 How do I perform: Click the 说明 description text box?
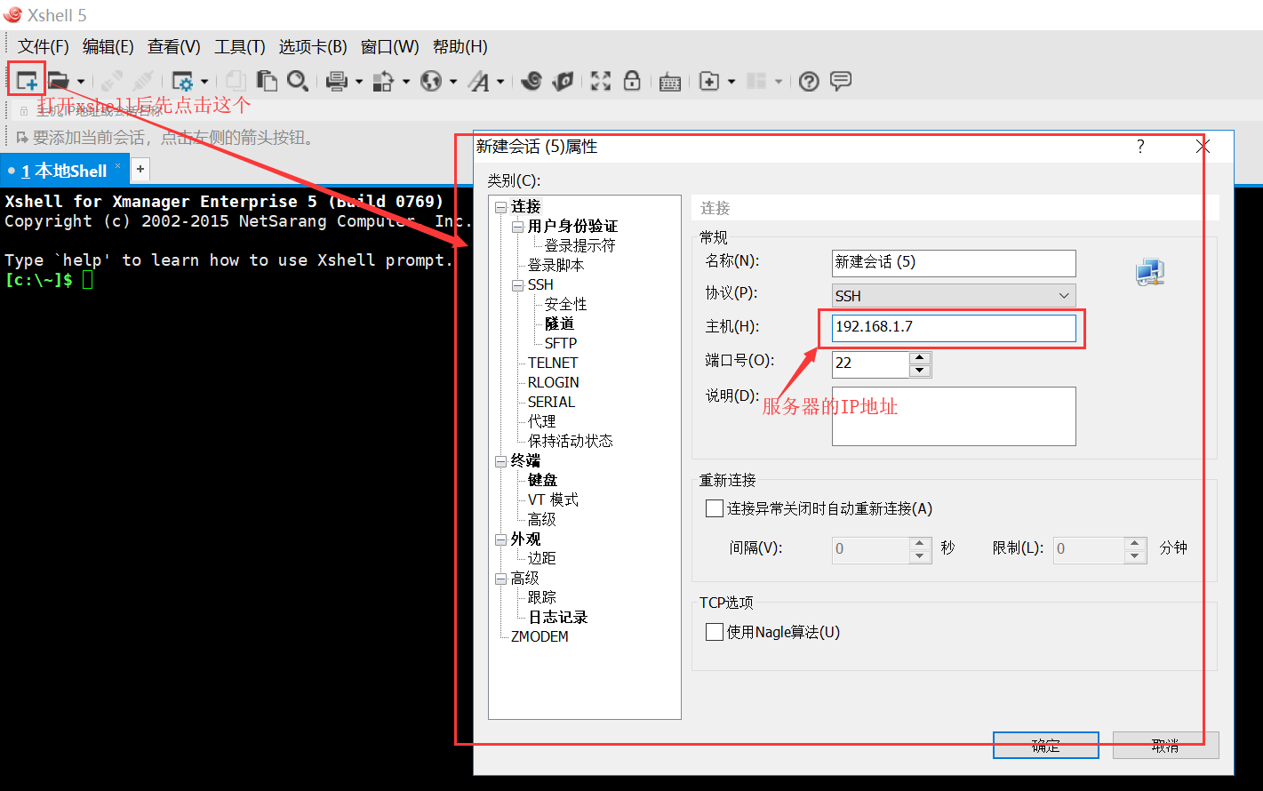[x=954, y=416]
